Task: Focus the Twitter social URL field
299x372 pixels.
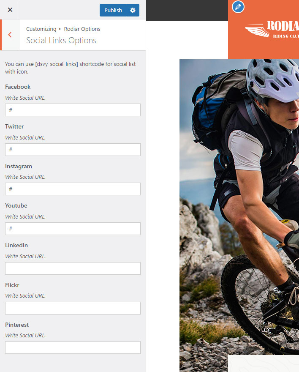Action: [73, 150]
